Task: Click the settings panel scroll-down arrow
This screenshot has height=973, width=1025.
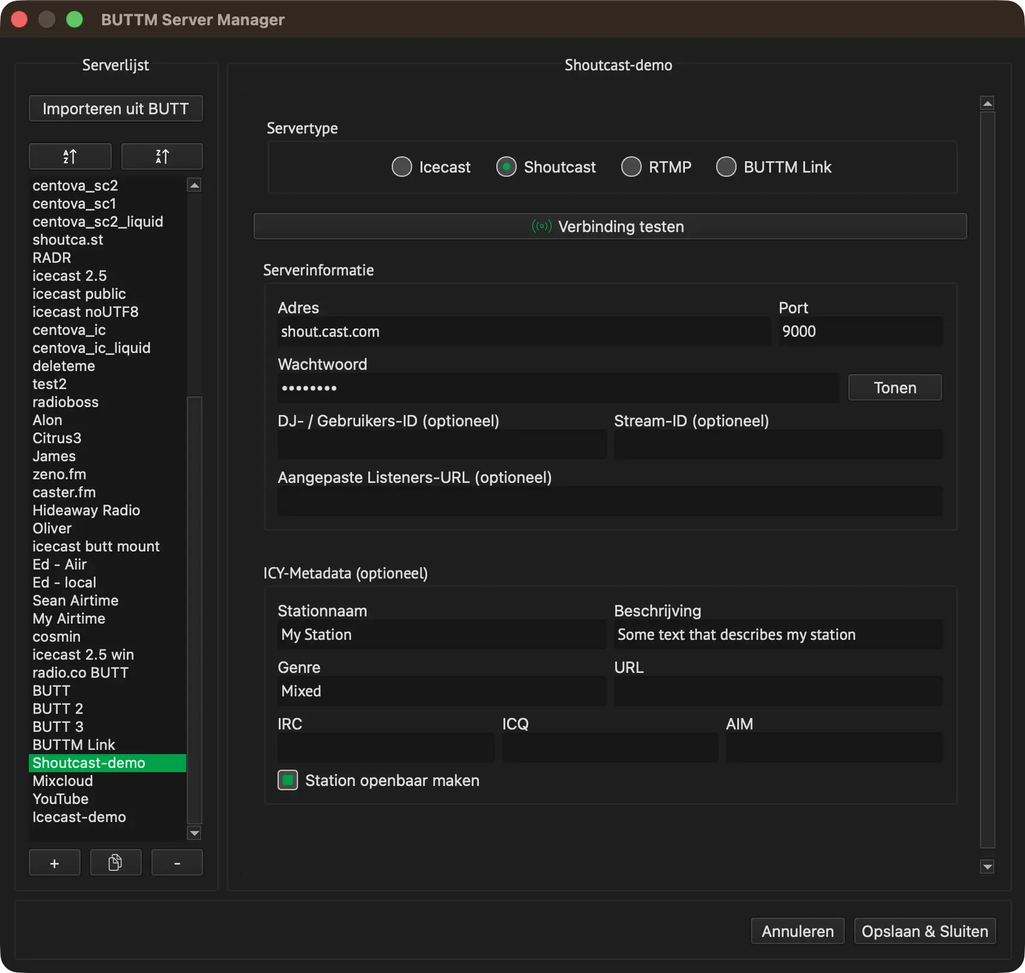Action: coord(987,867)
